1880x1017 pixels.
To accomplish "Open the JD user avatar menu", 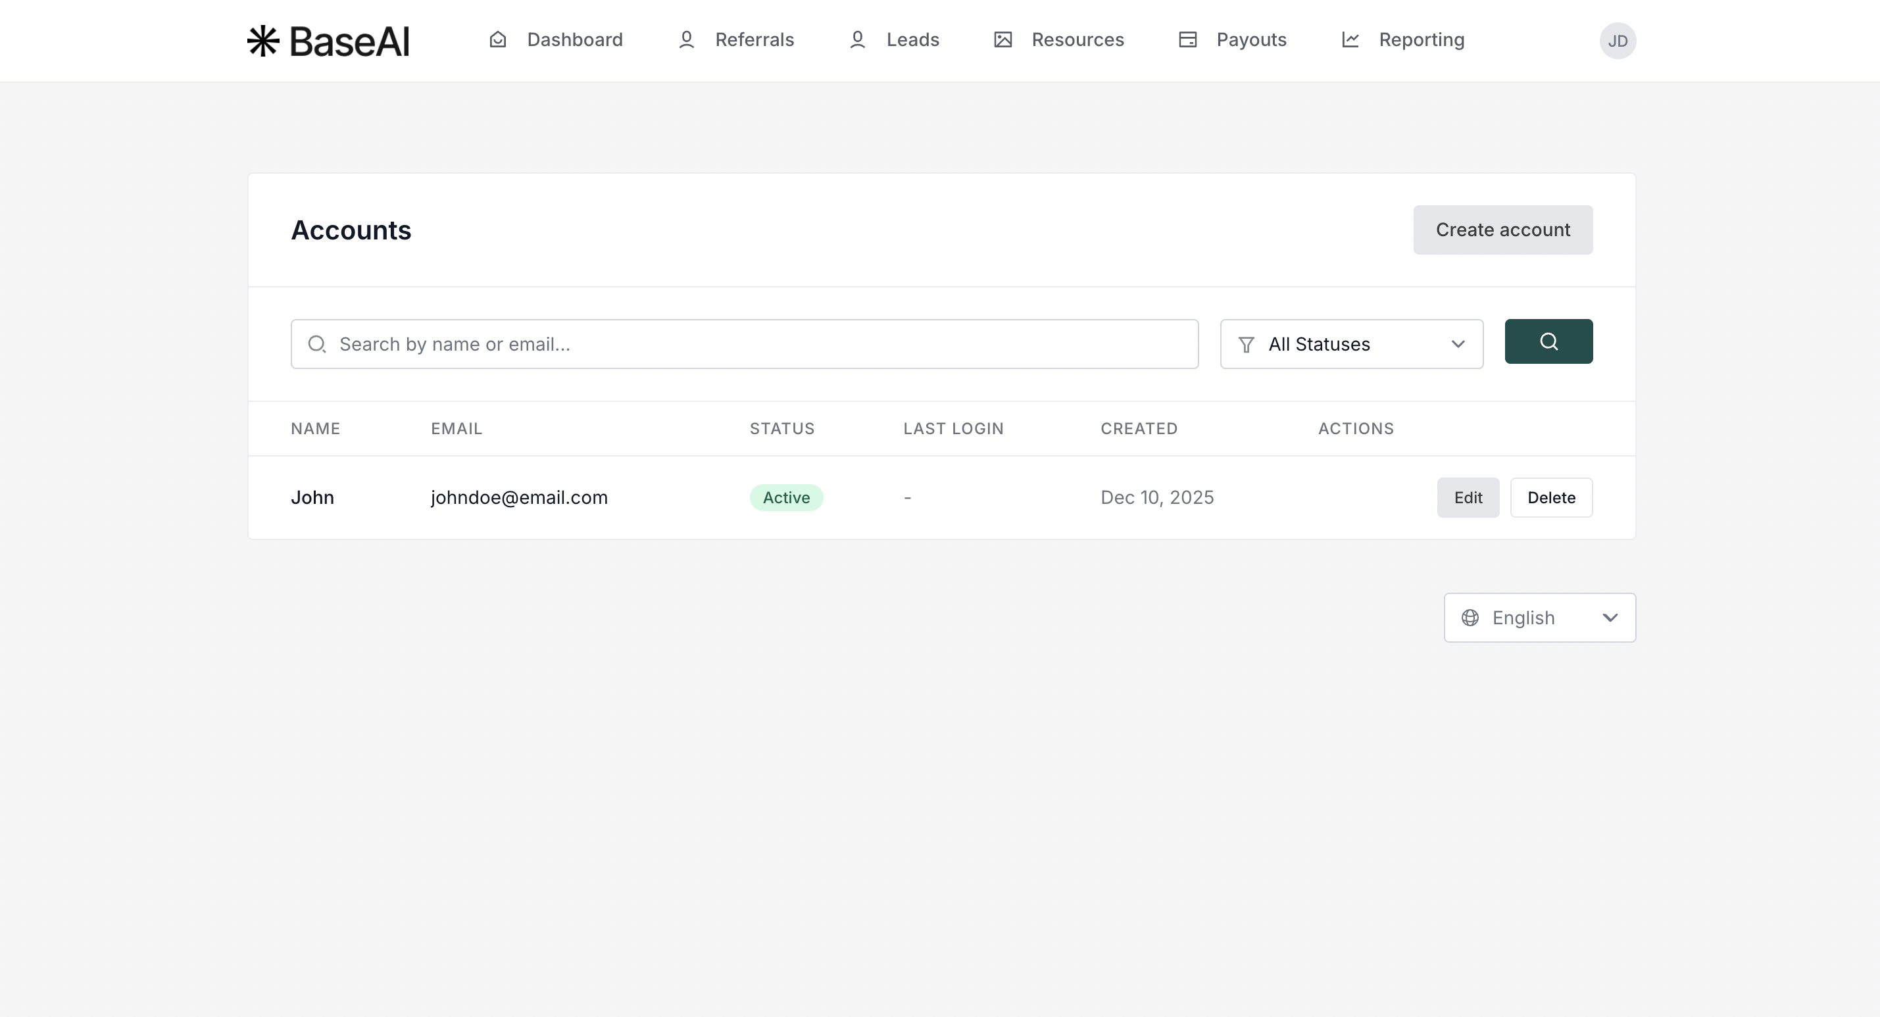I will tap(1618, 41).
